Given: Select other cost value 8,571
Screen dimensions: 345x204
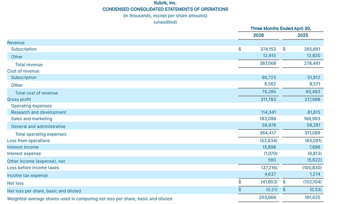Looking at the screenshot, I should (314, 84).
